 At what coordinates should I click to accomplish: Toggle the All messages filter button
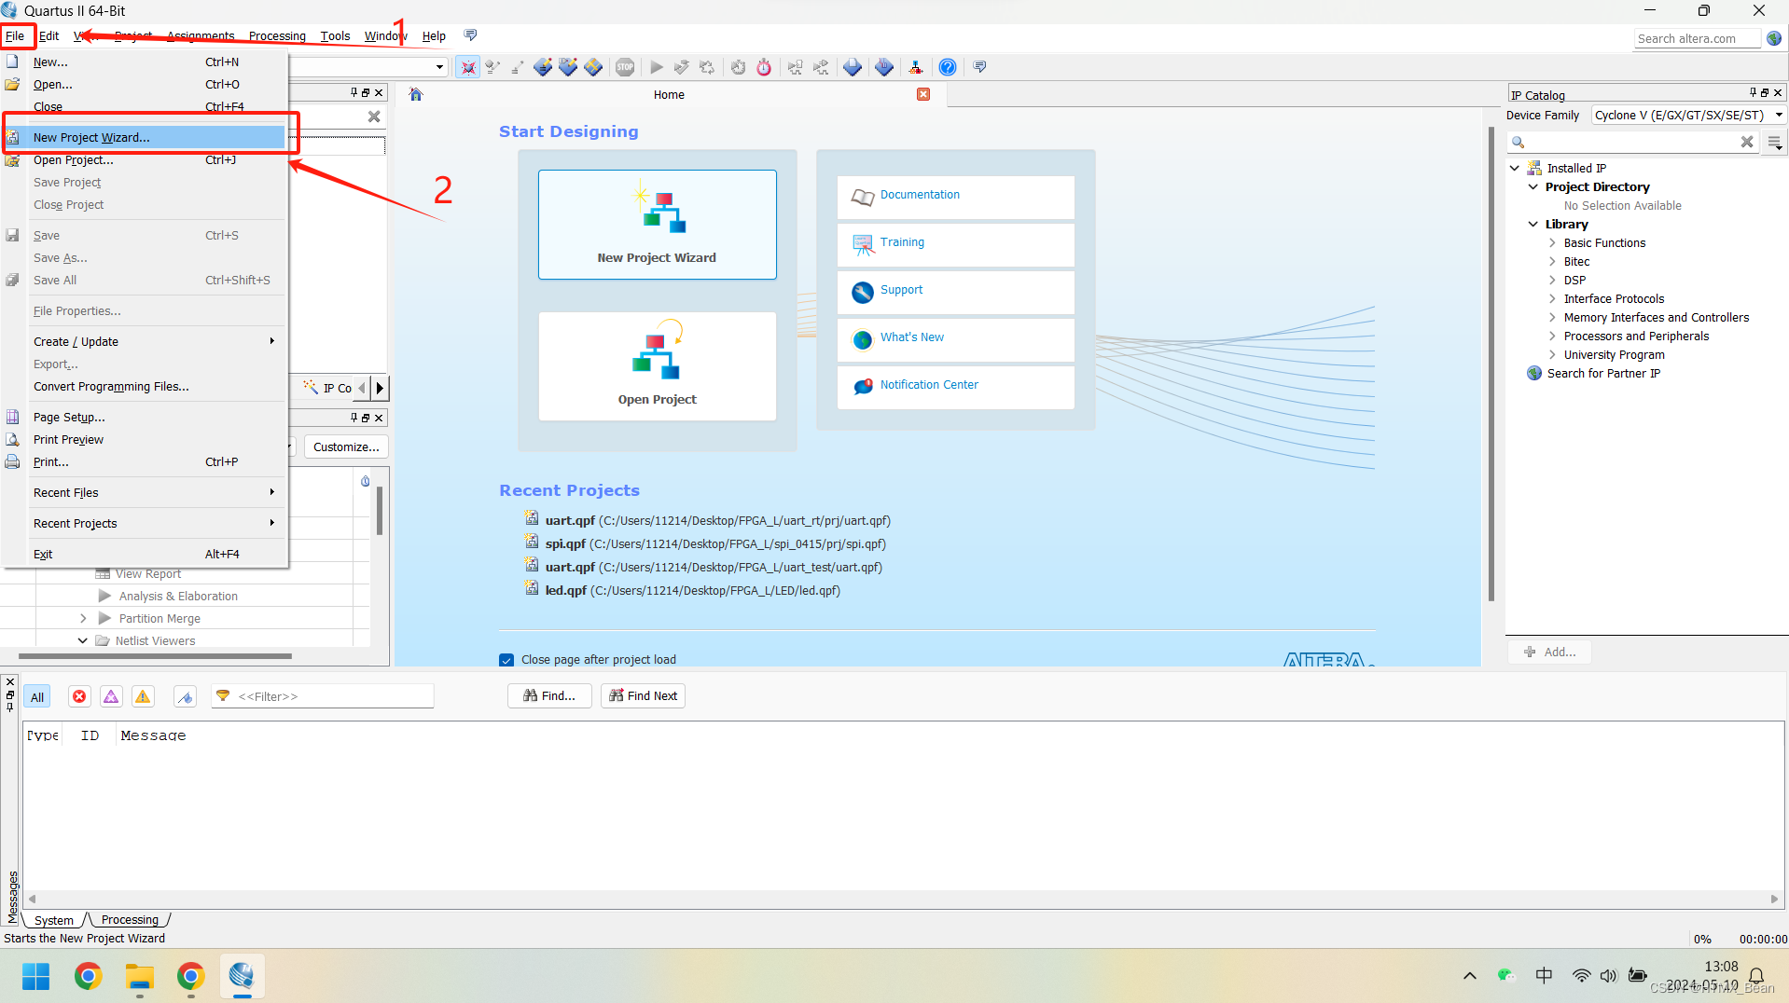[37, 696]
